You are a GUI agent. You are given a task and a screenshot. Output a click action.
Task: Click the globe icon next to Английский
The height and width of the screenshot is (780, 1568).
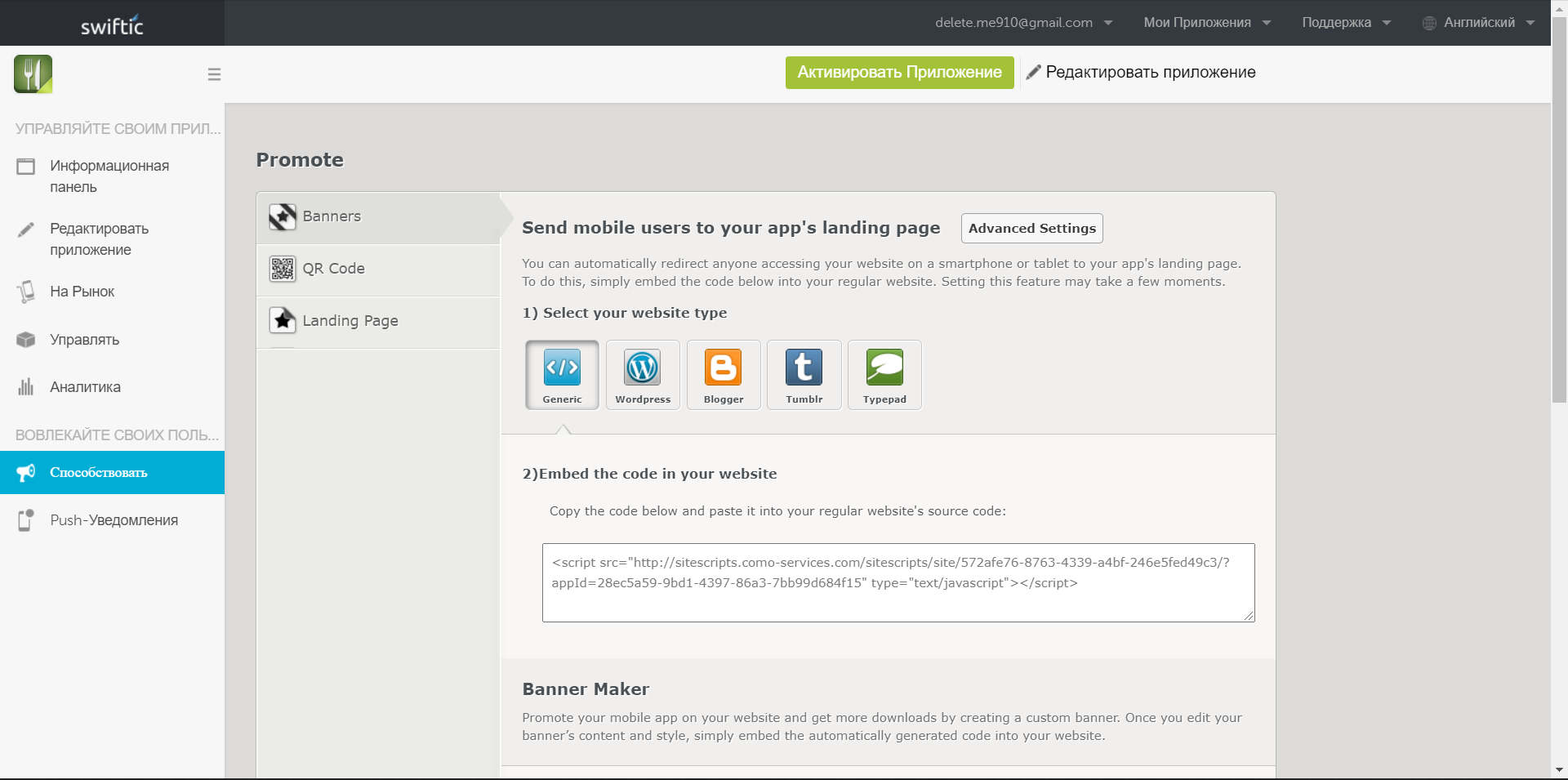pos(1429,23)
